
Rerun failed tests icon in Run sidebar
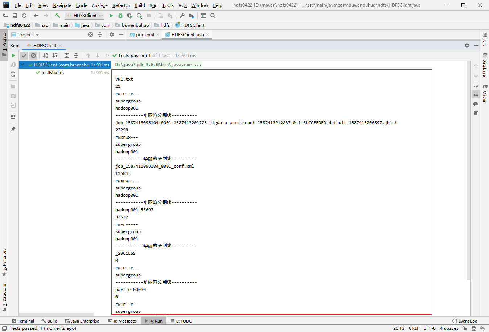(x=13, y=65)
